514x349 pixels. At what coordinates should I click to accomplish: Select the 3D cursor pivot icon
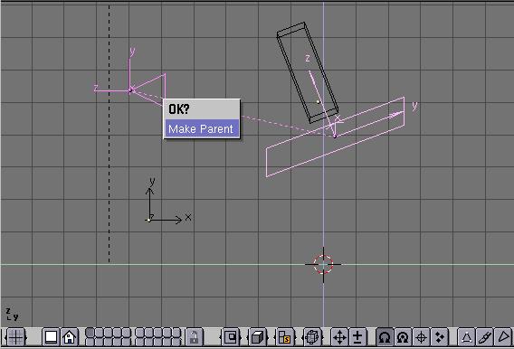tap(421, 337)
